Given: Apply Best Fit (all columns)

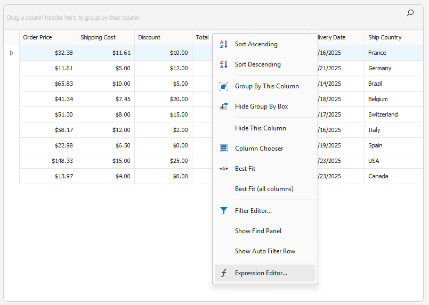Looking at the screenshot, I should click(x=265, y=189).
